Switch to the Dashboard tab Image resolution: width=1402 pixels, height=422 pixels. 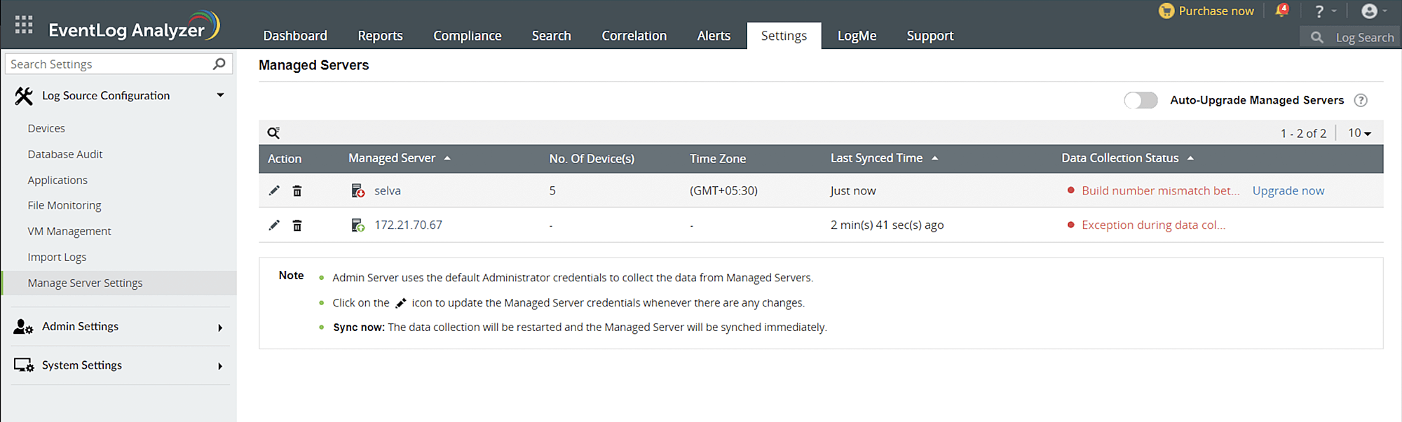295,36
